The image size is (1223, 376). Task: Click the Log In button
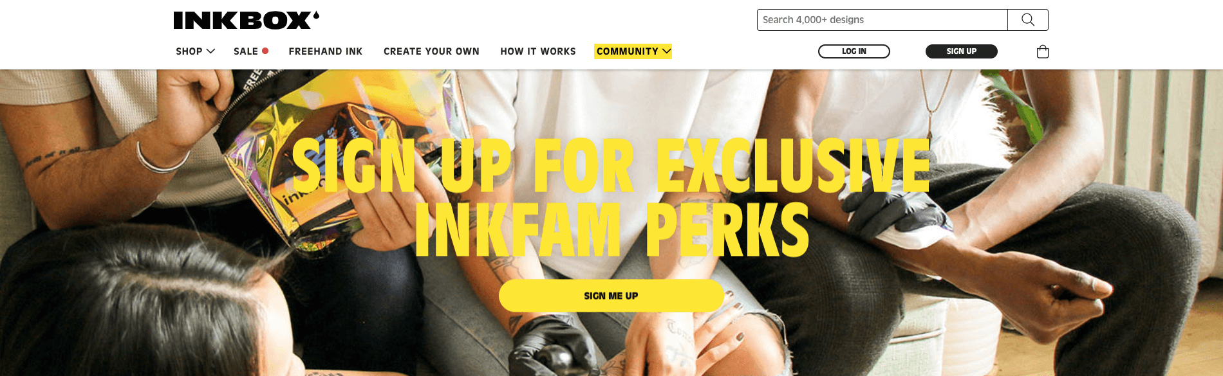(x=854, y=51)
